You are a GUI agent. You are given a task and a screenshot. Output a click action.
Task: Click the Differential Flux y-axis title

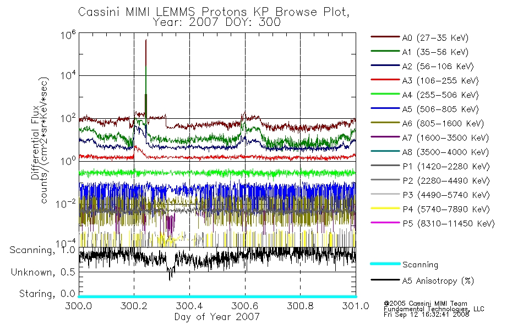point(35,142)
